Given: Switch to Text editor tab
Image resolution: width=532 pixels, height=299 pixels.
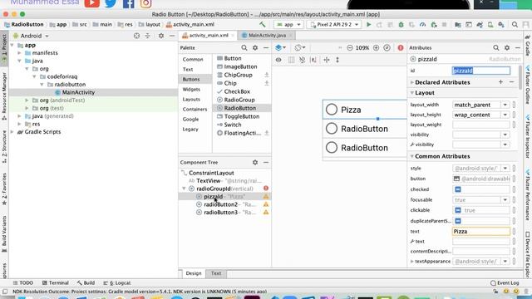Looking at the screenshot, I should 216,273.
